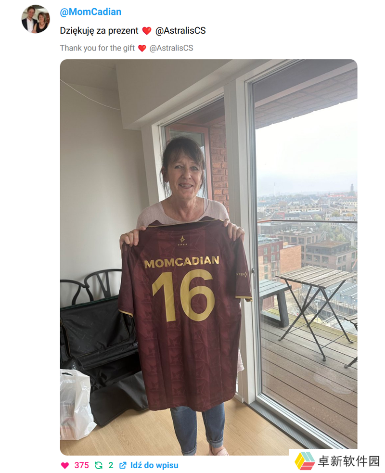The image size is (385, 473).
Task: Click the retweet count showing 2
Action: point(111,465)
